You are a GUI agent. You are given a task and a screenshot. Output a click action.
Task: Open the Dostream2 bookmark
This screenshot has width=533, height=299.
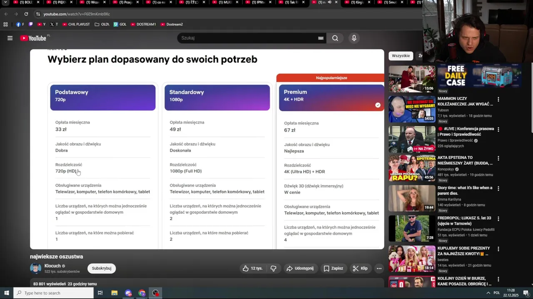click(x=172, y=25)
